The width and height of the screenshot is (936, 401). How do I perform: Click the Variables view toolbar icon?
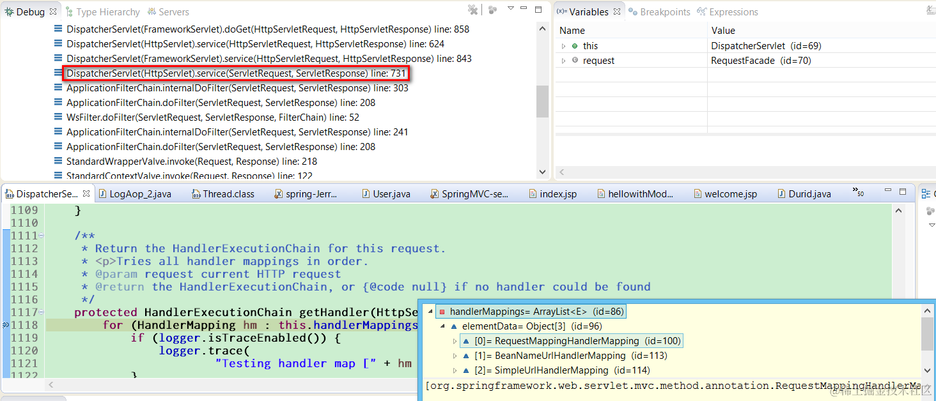pos(930,9)
